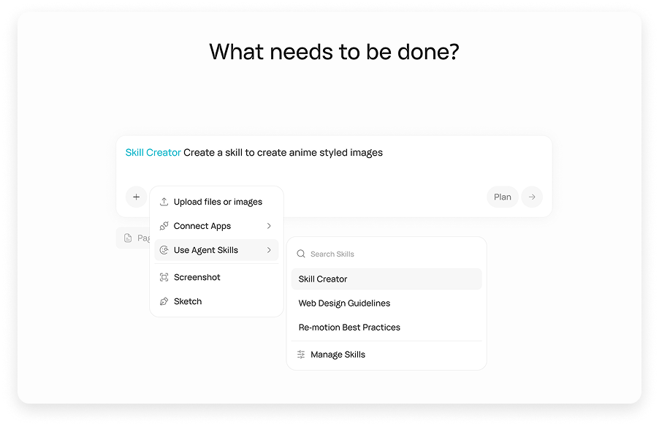The width and height of the screenshot is (659, 427).
Task: Click the magnifier icon in Search Skills
Action: click(x=301, y=254)
